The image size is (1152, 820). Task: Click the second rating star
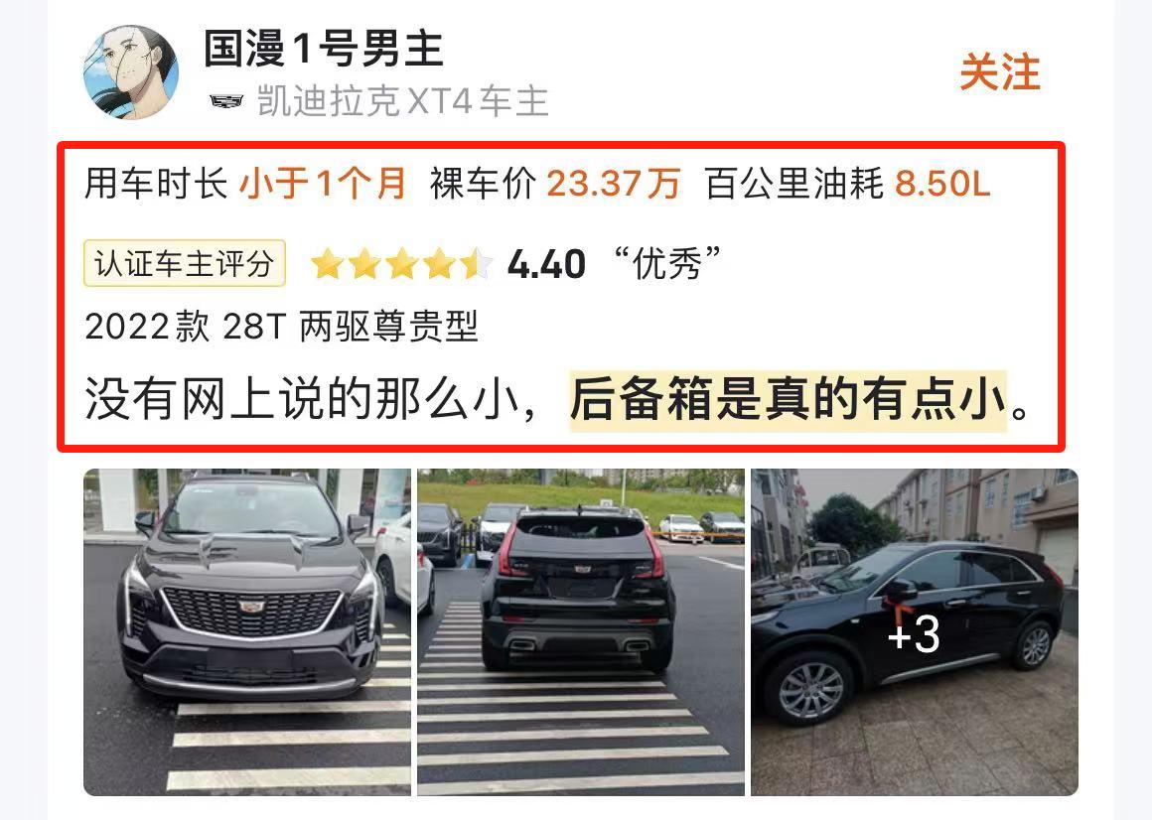364,263
